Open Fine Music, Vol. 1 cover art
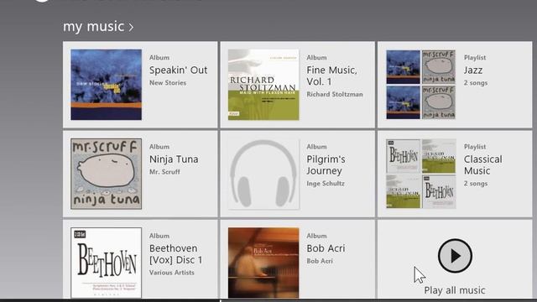Viewport: 537px width, 302px height. pos(263,85)
